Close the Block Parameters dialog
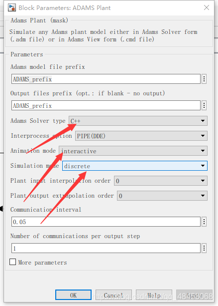218x306 pixels. tap(207, 7)
